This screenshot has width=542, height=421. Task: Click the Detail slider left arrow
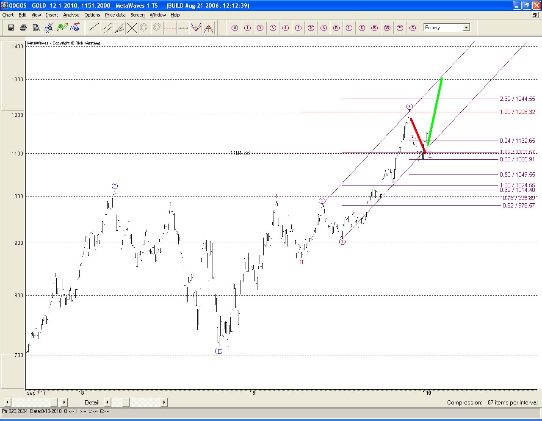108,402
